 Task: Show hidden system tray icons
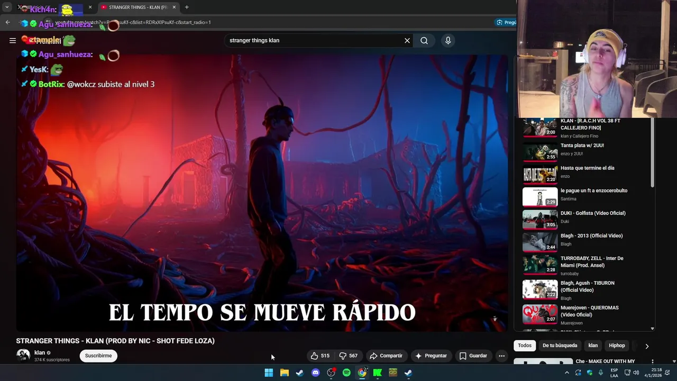coord(567,373)
